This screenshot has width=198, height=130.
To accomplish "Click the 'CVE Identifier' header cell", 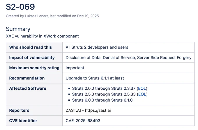I will click(x=34, y=120).
